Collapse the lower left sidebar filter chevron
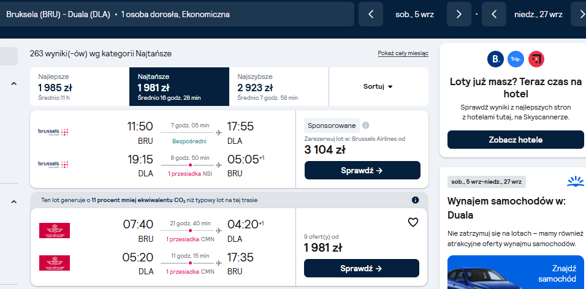586x289 pixels. (x=14, y=202)
